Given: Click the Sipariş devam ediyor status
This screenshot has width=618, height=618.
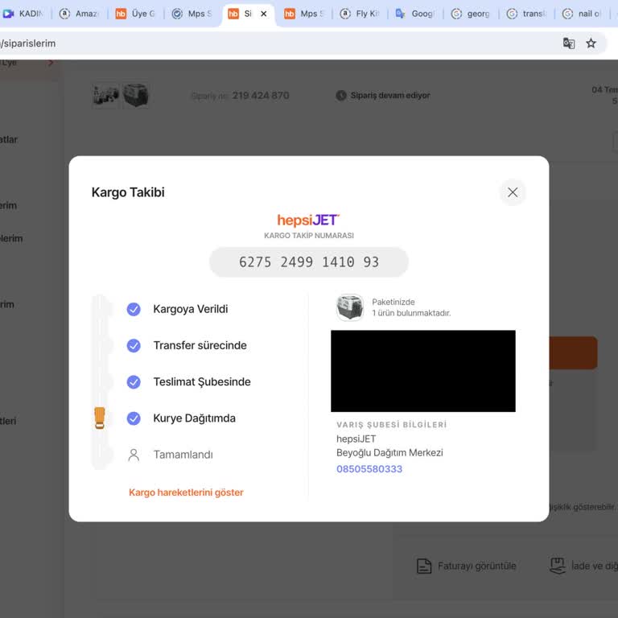Looking at the screenshot, I should pos(390,96).
